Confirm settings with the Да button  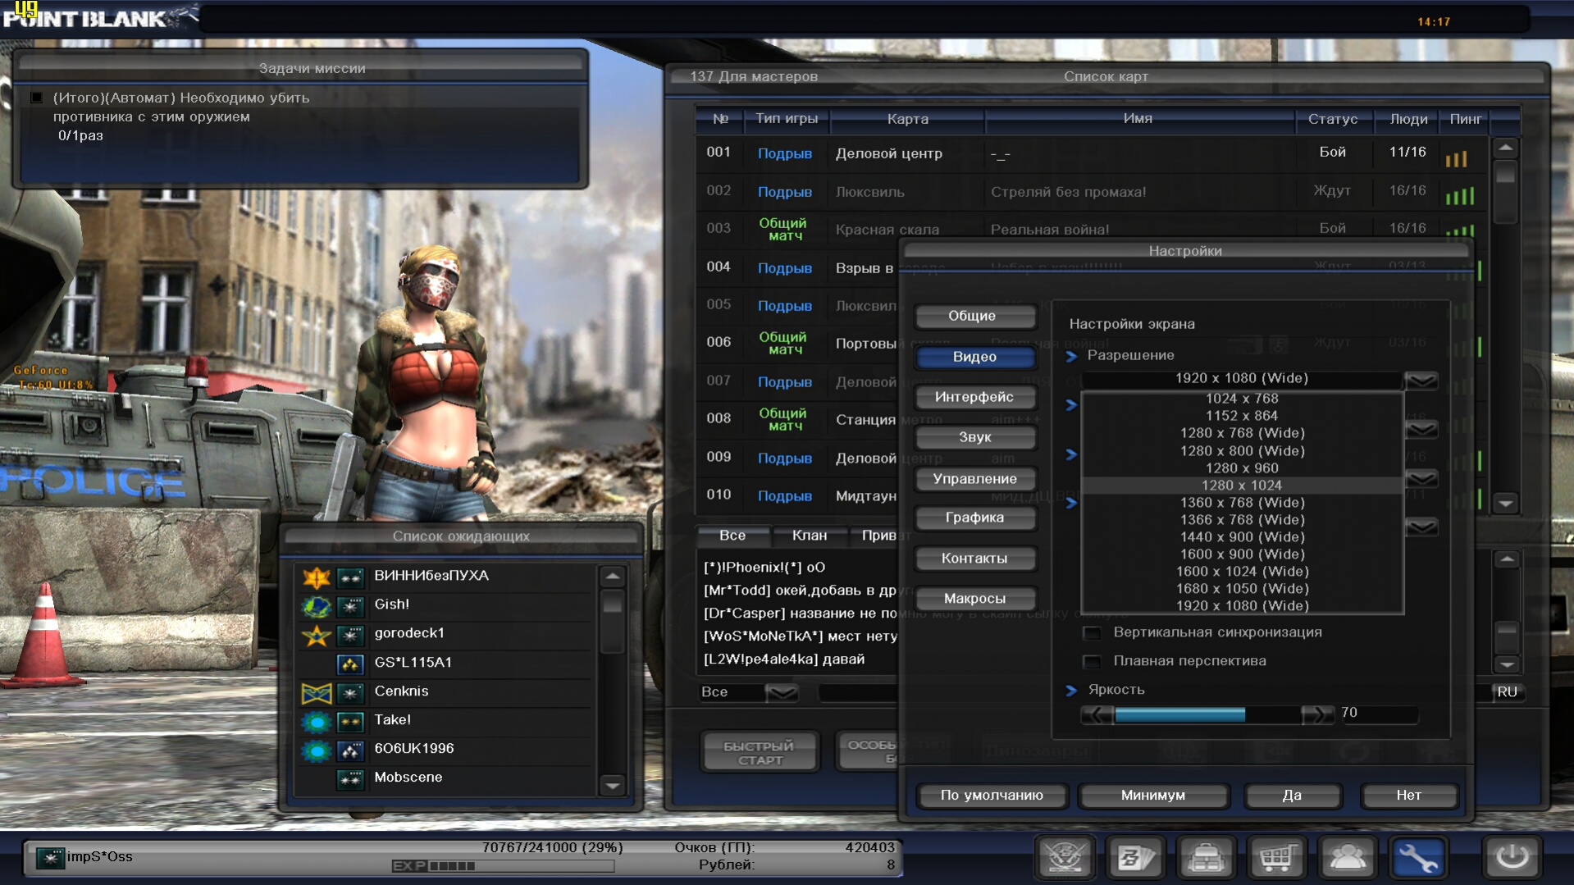1292,795
